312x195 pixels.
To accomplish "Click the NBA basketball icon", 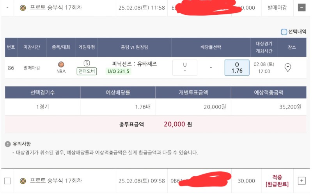I will click(x=61, y=65).
